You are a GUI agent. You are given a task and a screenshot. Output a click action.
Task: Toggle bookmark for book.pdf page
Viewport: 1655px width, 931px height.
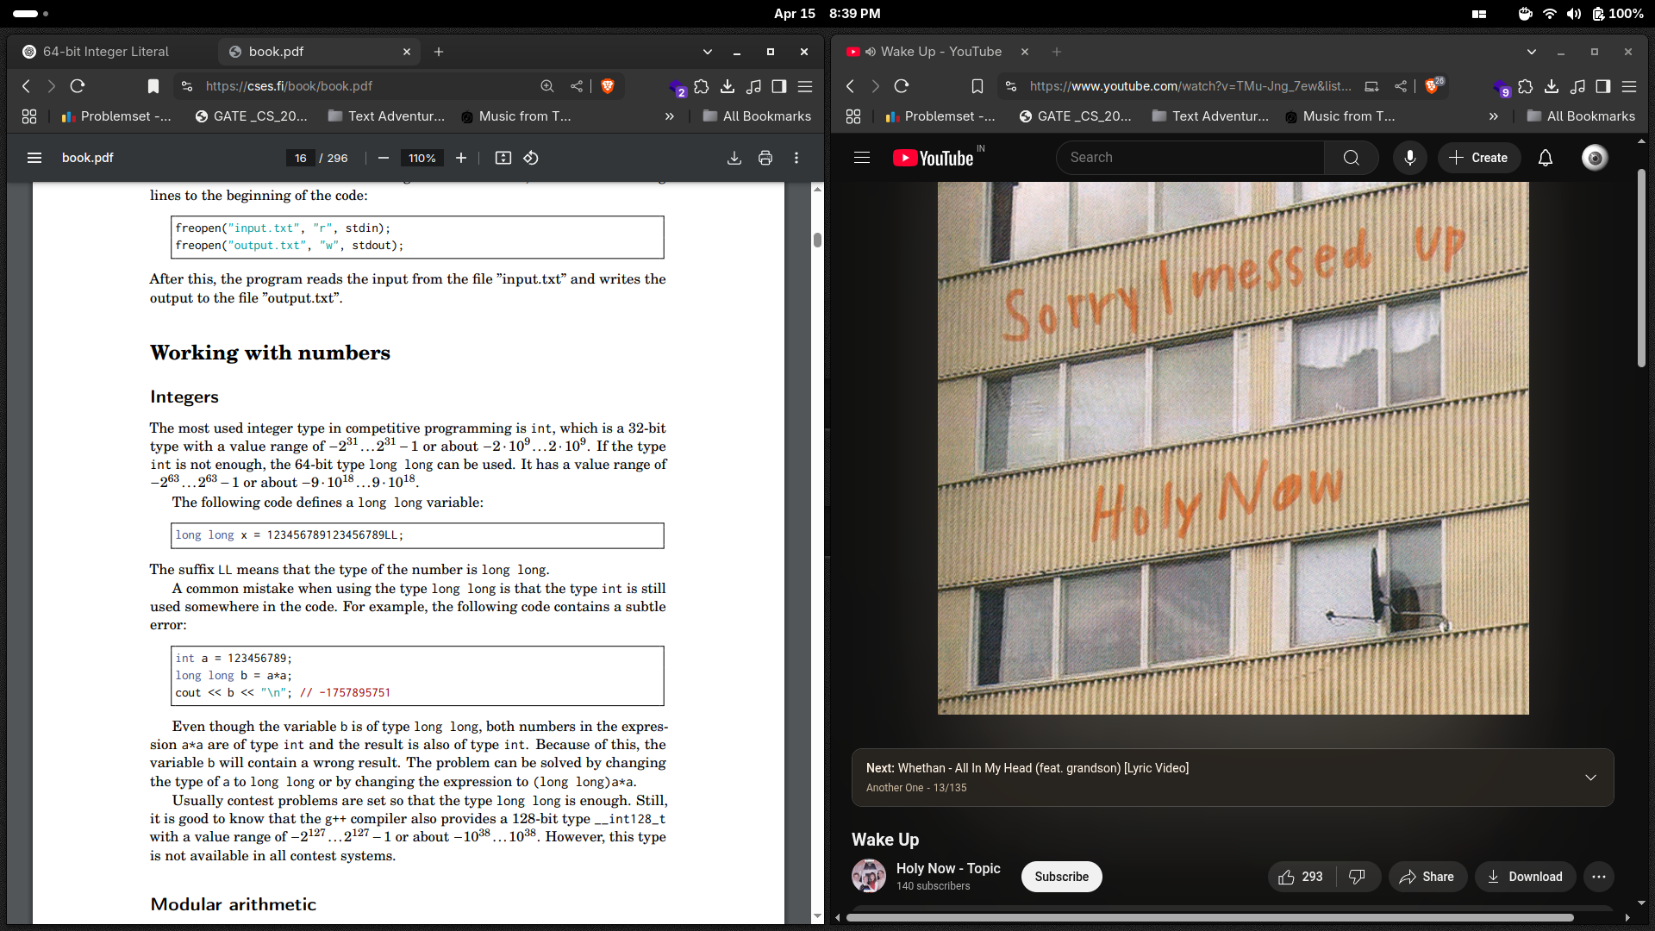(153, 86)
